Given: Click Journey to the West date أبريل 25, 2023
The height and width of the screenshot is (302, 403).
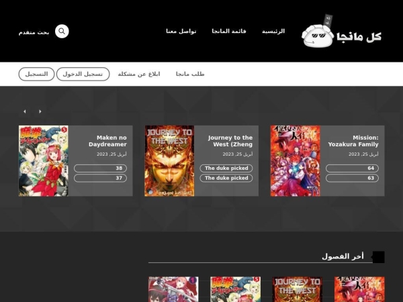Looking at the screenshot, I should (x=238, y=154).
